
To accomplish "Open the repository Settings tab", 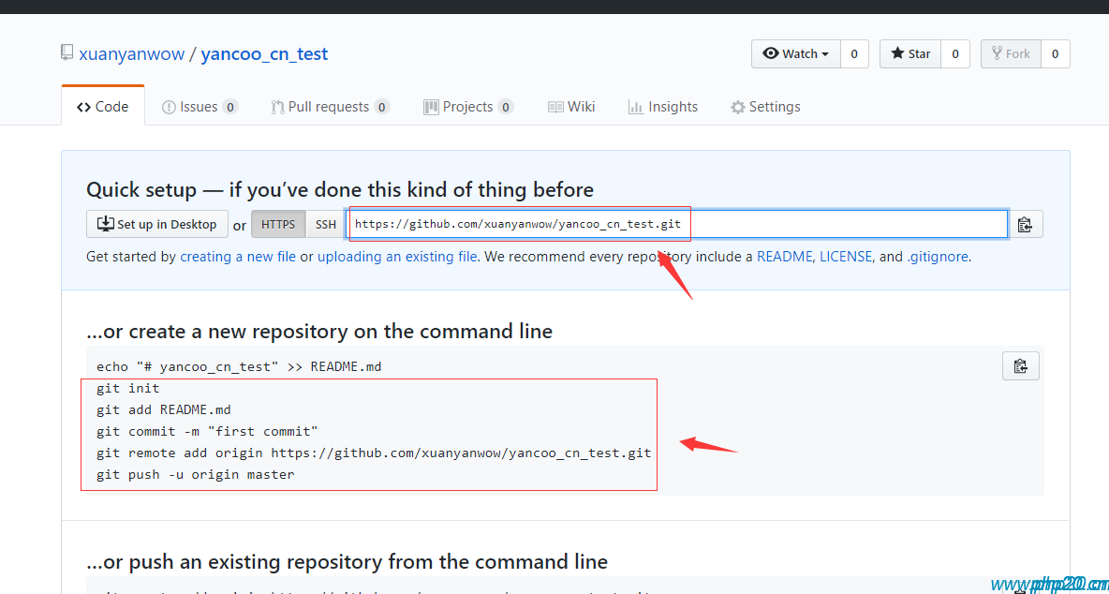I will tap(765, 107).
